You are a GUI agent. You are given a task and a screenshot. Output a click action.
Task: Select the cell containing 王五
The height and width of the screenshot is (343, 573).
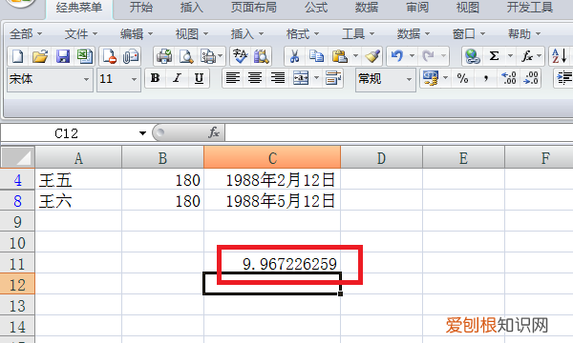point(78,179)
